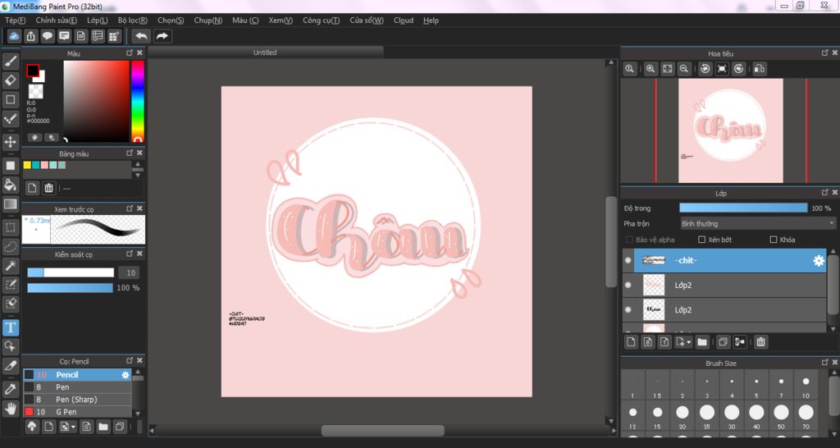Viewport: 840px width, 448px height.
Task: Select the Hand tool
Action: point(10,409)
